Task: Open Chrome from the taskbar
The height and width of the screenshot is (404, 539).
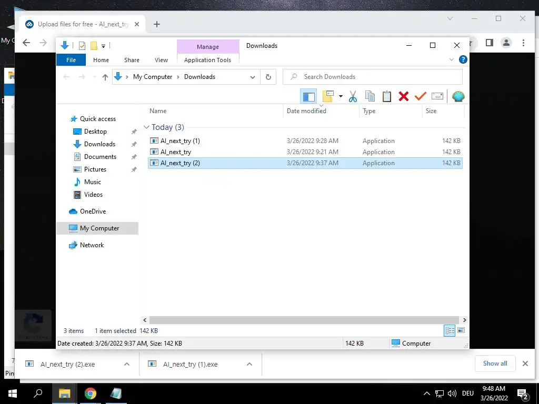Action: tap(91, 393)
